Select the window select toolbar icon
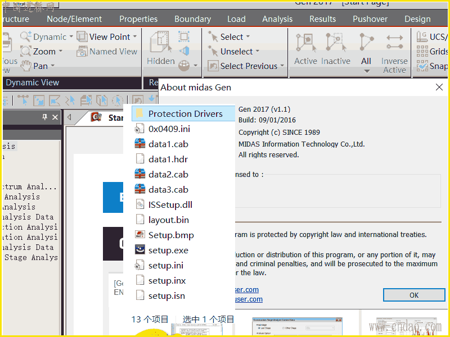Image resolution: width=450 pixels, height=337 pixels. pos(39,101)
